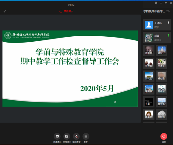Viewport: 173px width, 145px height.
Task: Unmute microphone with 解除静音 button
Action: pos(76,137)
